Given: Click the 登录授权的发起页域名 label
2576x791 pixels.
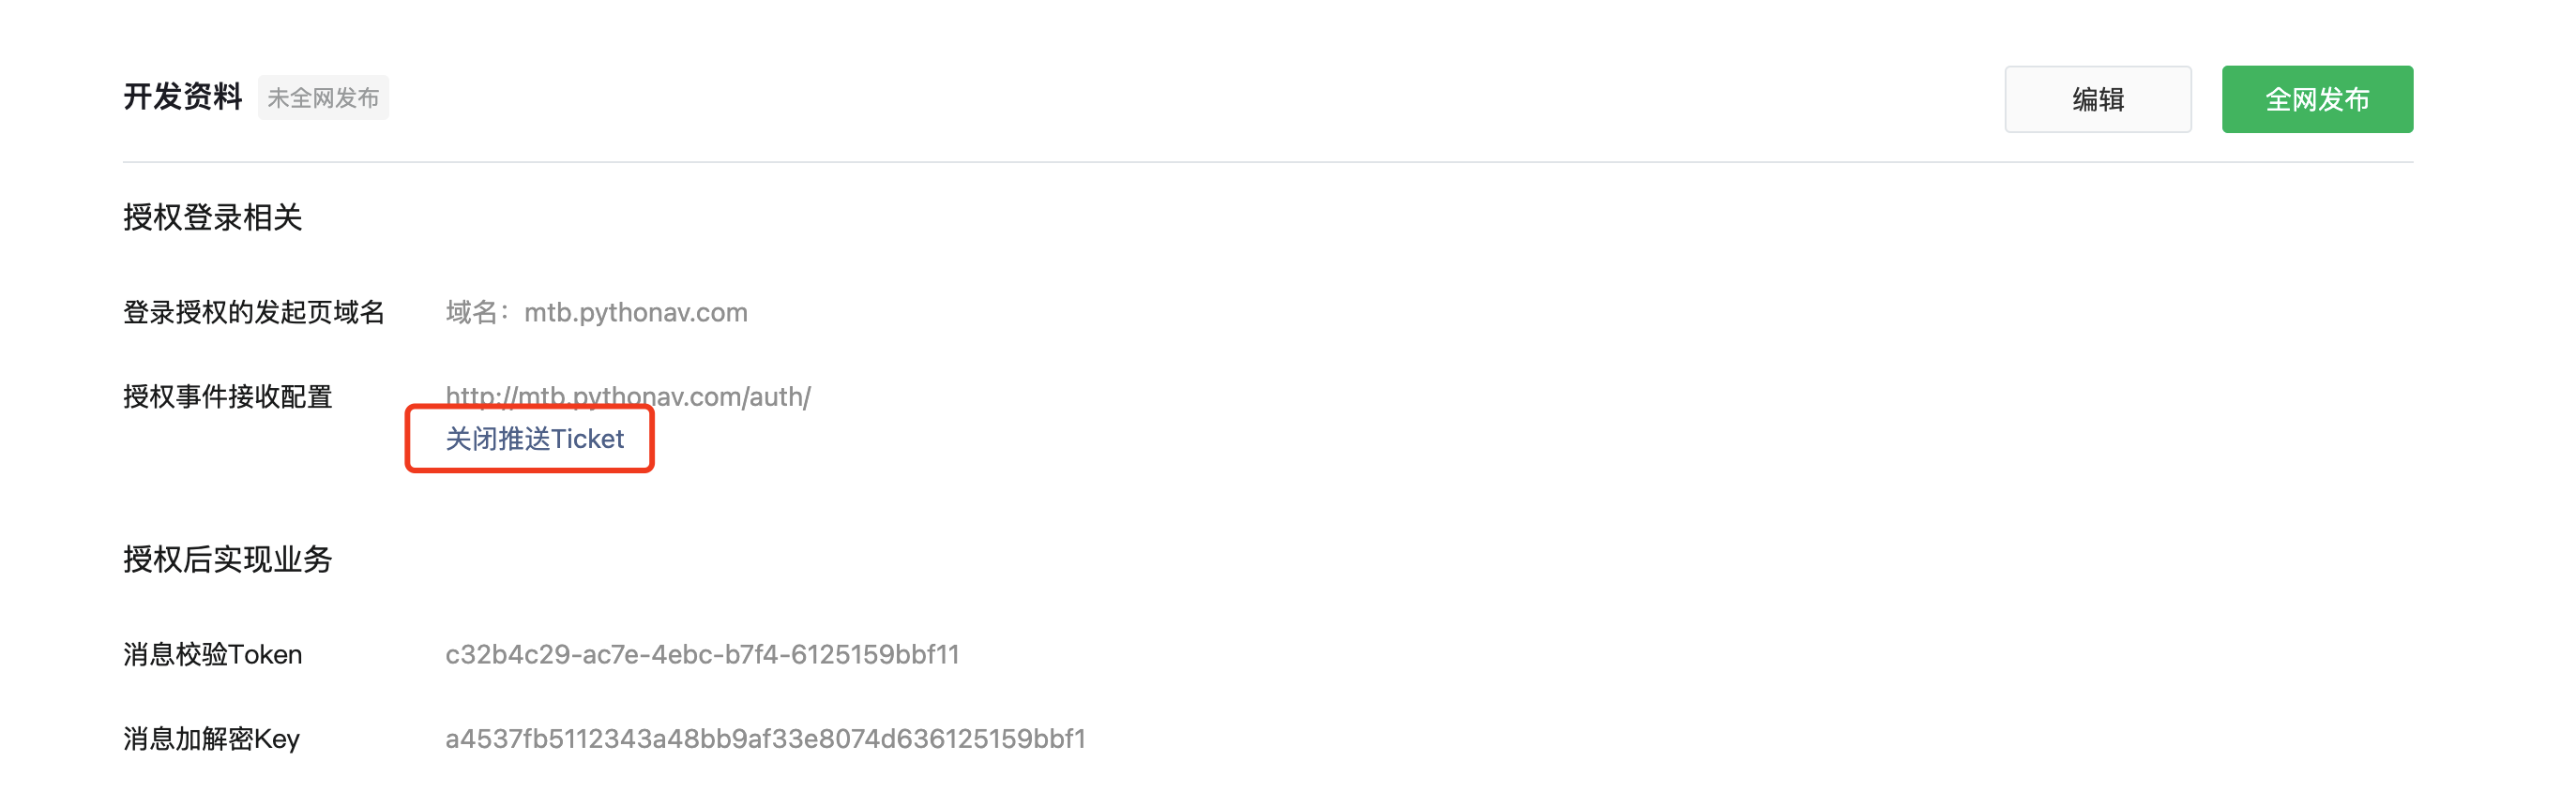Looking at the screenshot, I should point(254,313).
